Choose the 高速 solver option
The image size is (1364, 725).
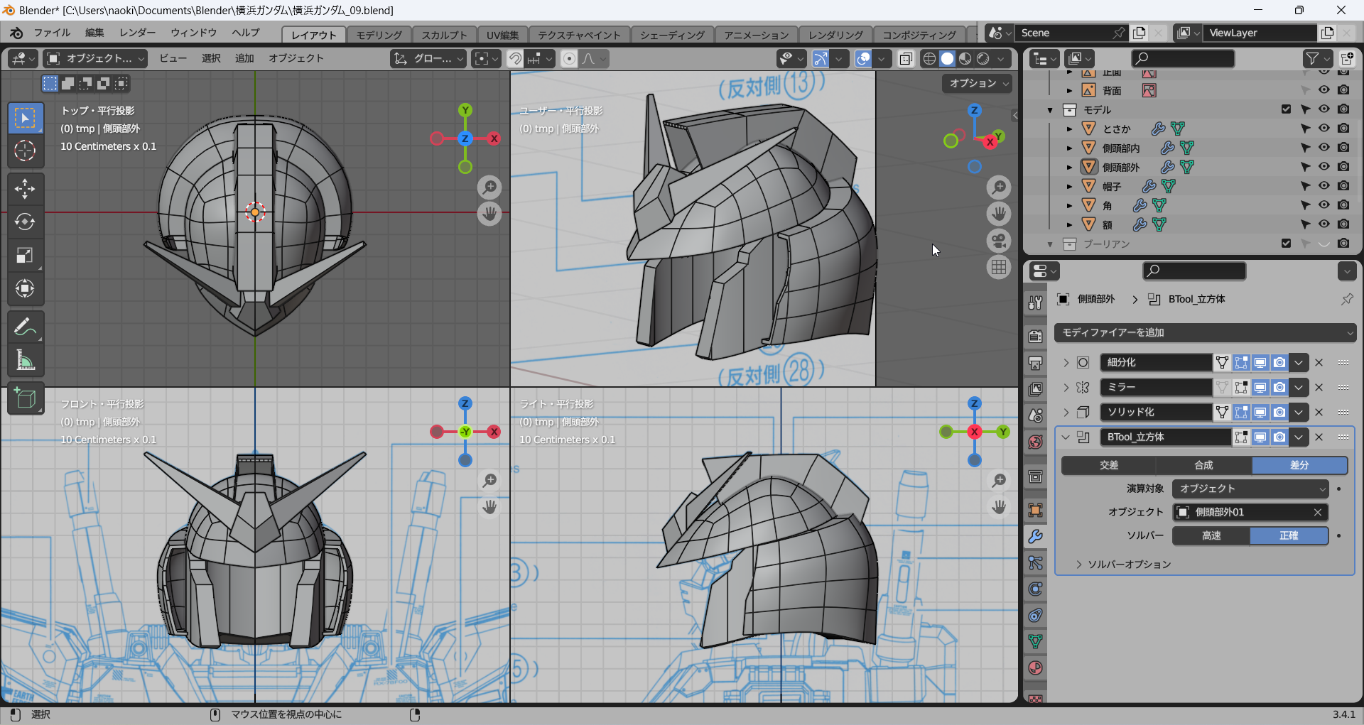click(x=1211, y=535)
